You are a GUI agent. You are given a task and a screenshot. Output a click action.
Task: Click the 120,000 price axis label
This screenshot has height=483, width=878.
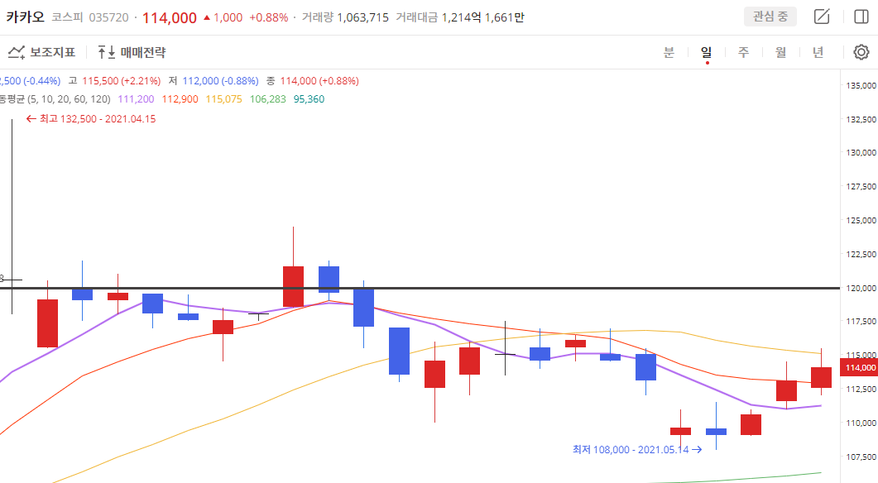861,289
